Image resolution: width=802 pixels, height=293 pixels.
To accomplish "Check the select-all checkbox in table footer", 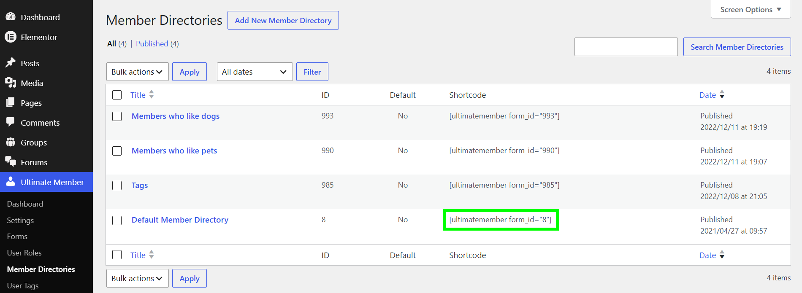I will click(x=117, y=255).
